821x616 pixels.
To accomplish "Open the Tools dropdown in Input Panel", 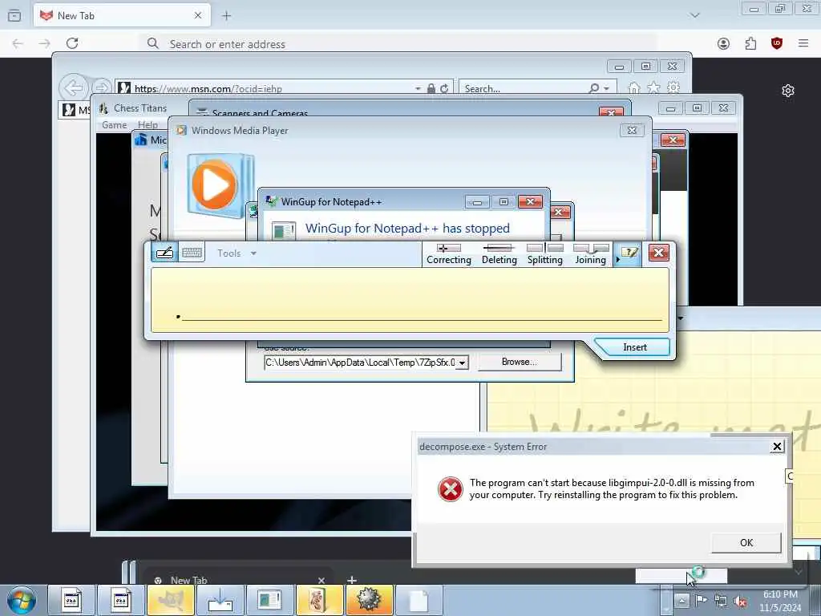I will click(237, 253).
